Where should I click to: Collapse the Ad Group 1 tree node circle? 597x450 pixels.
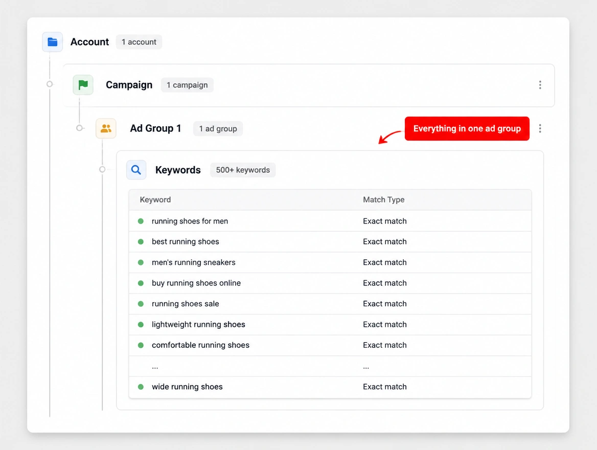pos(80,128)
